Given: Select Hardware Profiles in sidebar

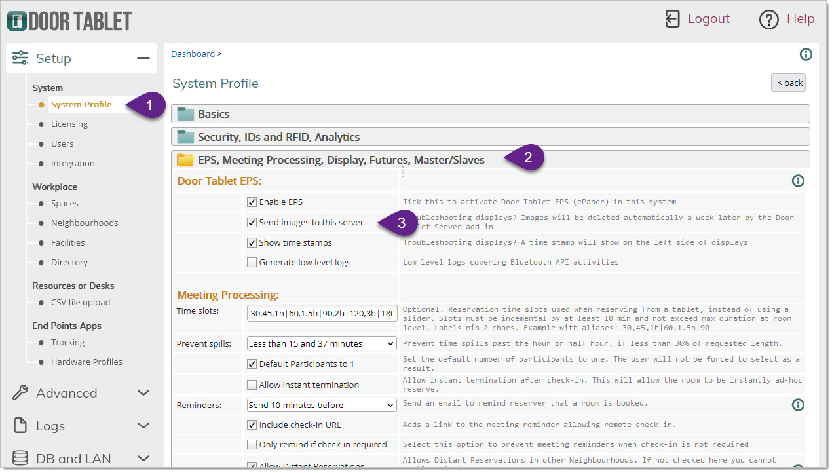Looking at the screenshot, I should [86, 362].
